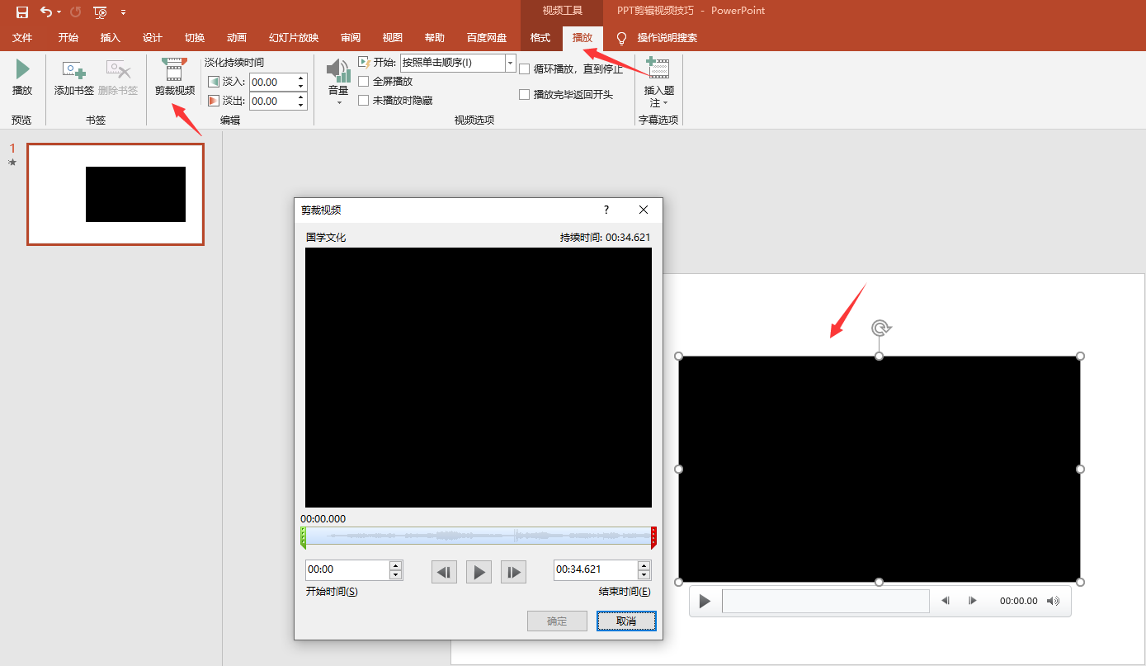Screen dimensions: 1146x666
Task: Close the 剪裁视频 dialog
Action: [644, 210]
